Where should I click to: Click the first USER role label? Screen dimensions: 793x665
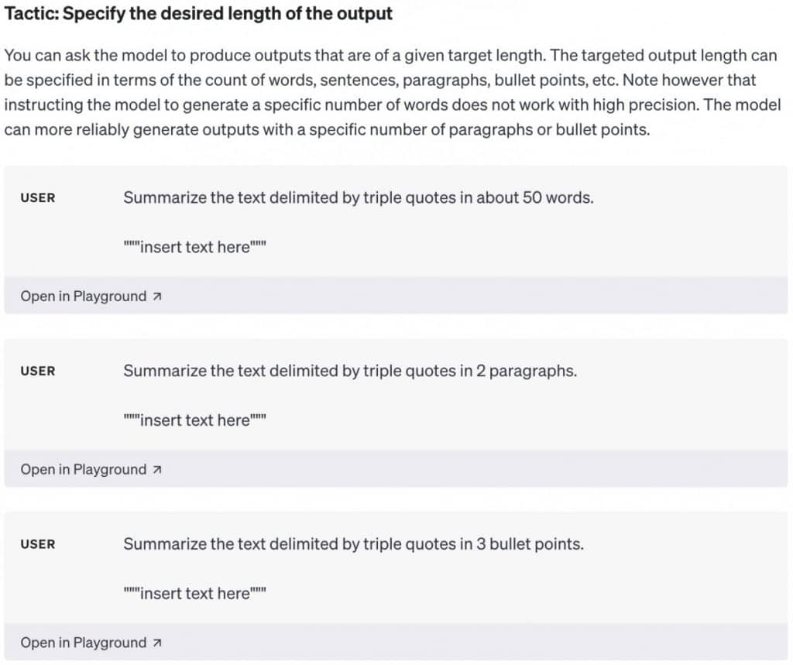pyautogui.click(x=38, y=197)
